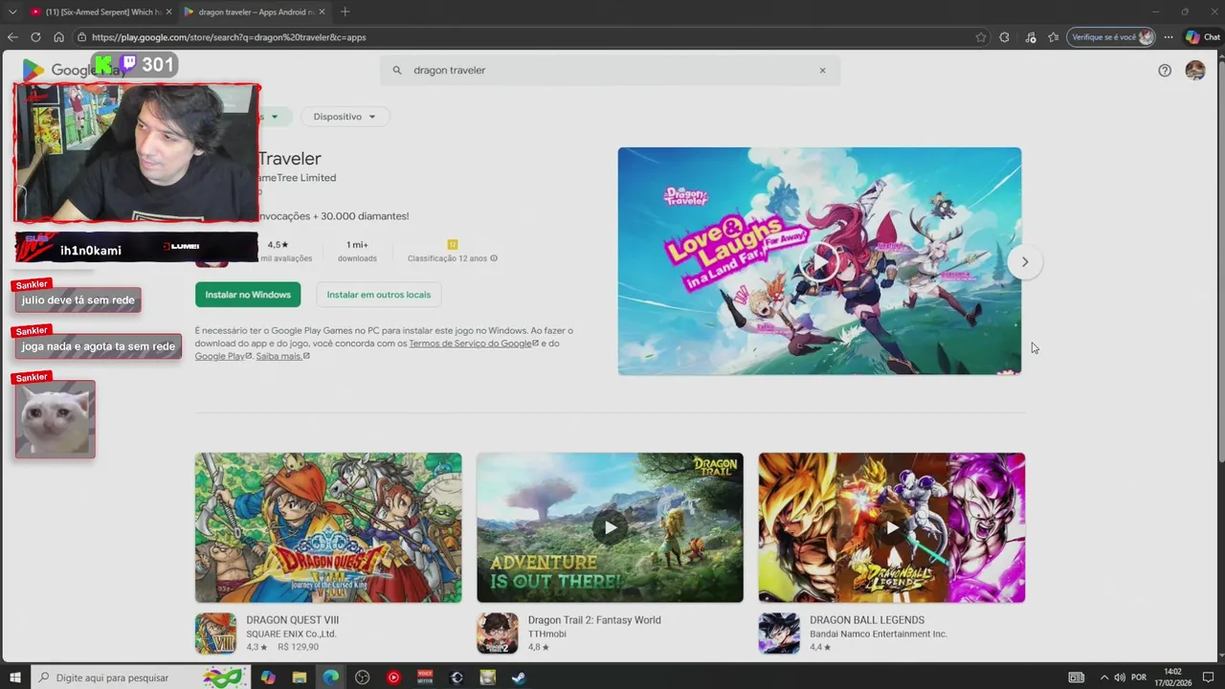This screenshot has width=1225, height=689.
Task: Open the browser home page icon
Action: click(58, 37)
